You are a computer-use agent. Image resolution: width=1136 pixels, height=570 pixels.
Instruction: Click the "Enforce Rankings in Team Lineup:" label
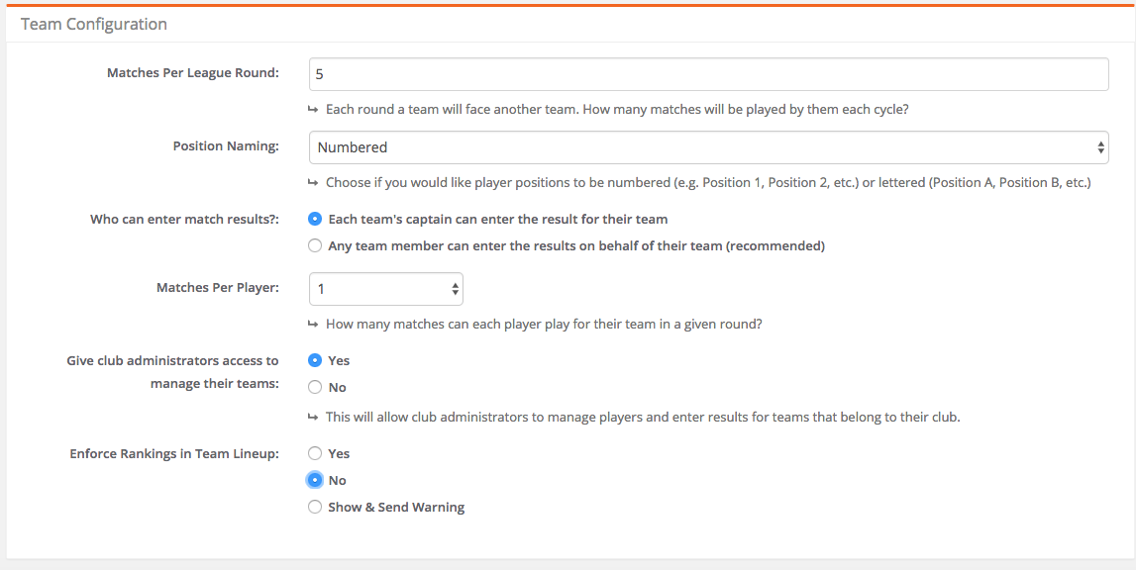(175, 454)
